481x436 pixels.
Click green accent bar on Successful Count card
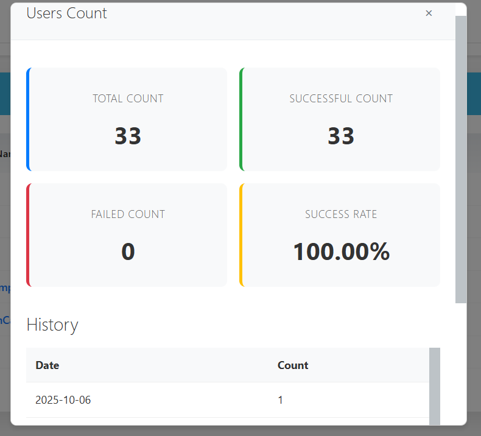(241, 119)
